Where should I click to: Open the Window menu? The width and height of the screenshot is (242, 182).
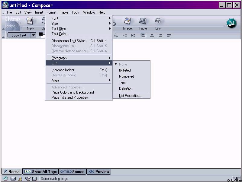(x=89, y=12)
